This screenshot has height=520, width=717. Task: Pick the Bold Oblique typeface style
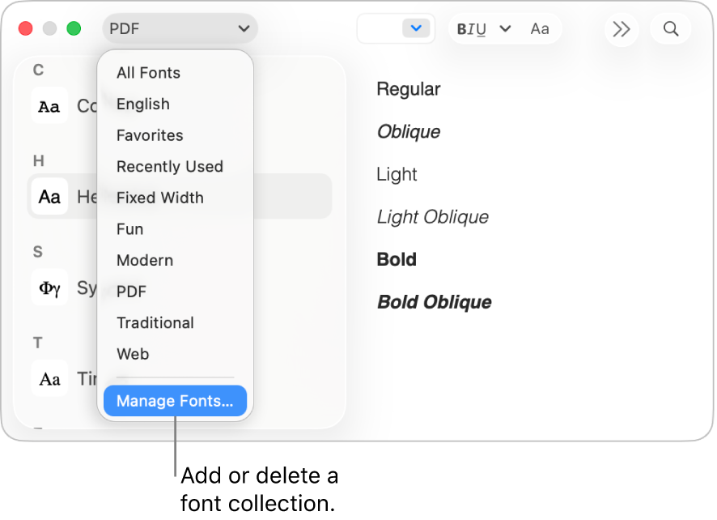[434, 301]
